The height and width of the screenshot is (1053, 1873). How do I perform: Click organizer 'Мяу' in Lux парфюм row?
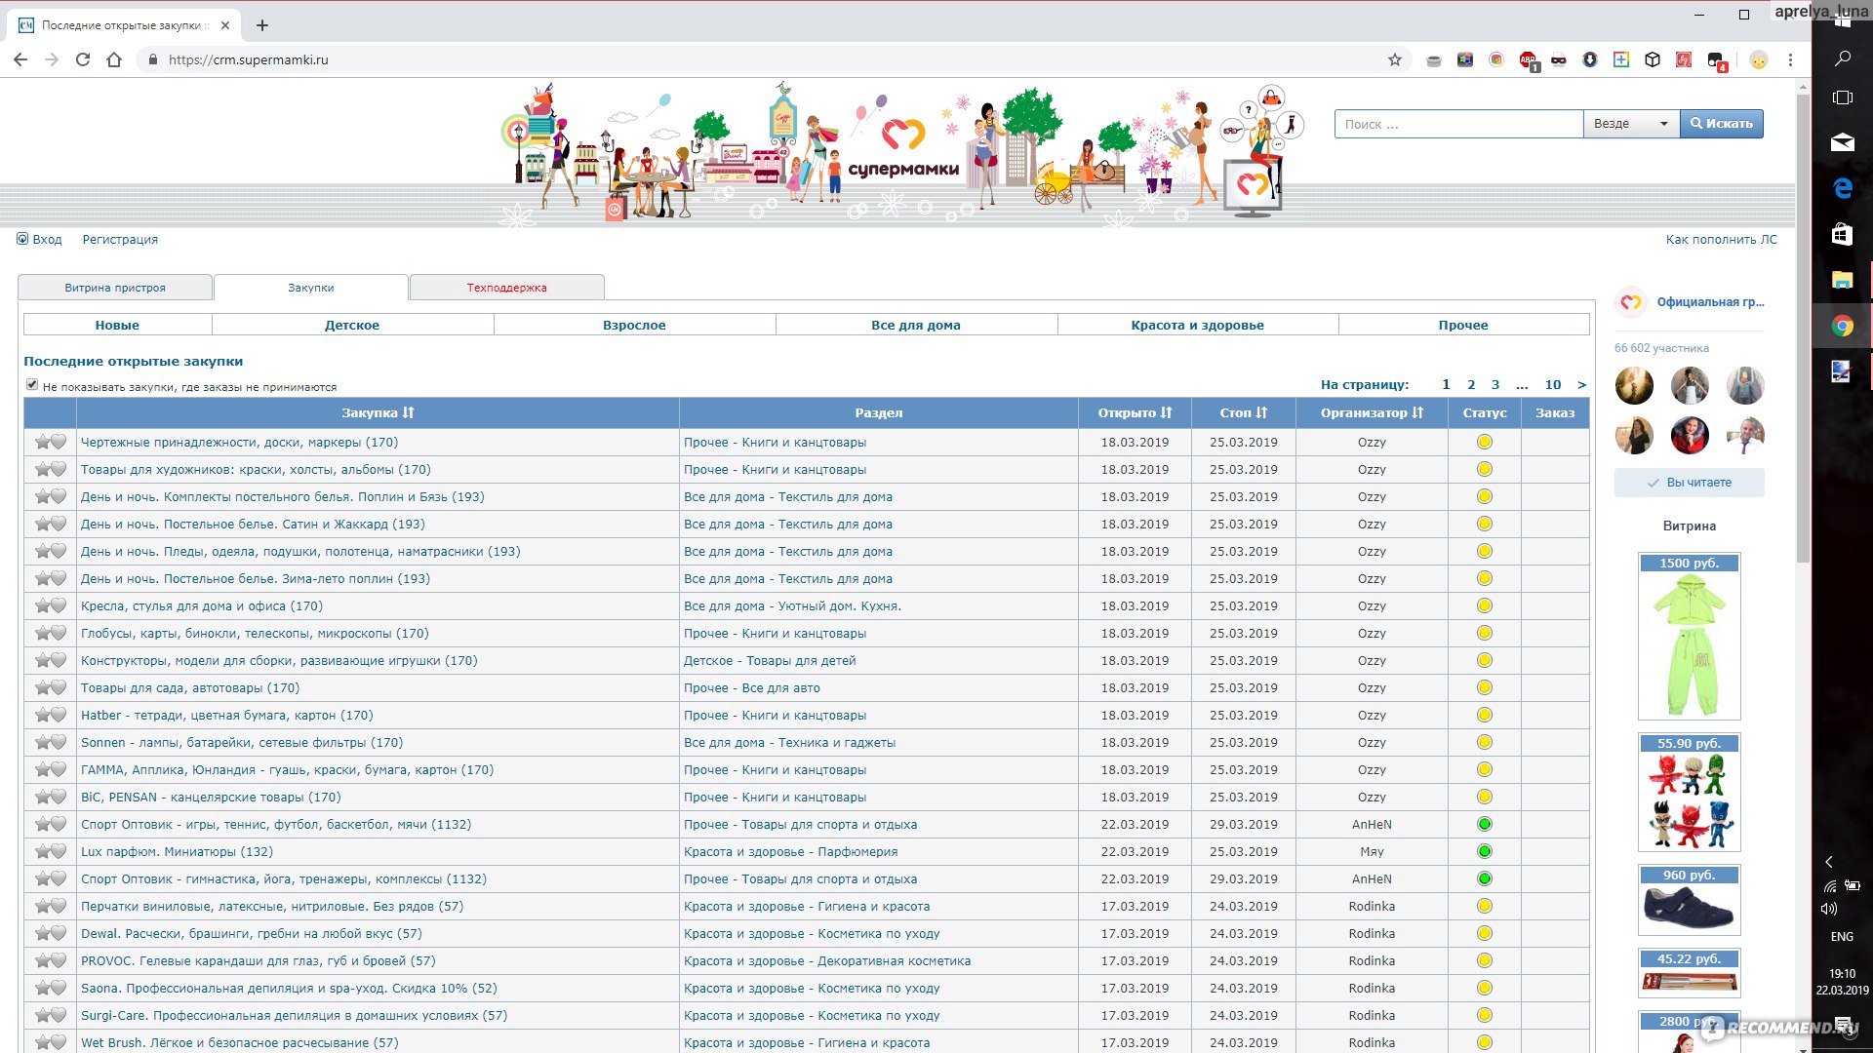(1371, 851)
